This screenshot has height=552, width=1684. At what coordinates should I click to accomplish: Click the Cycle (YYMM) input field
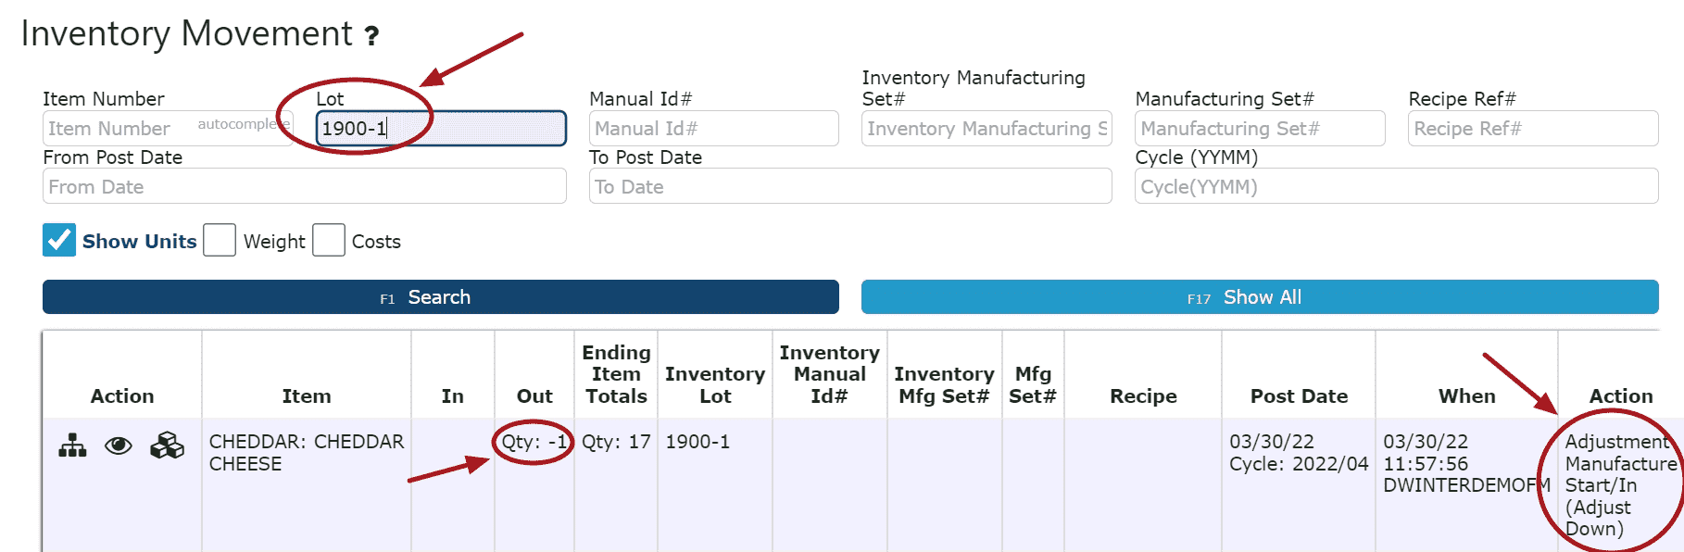tap(1395, 186)
